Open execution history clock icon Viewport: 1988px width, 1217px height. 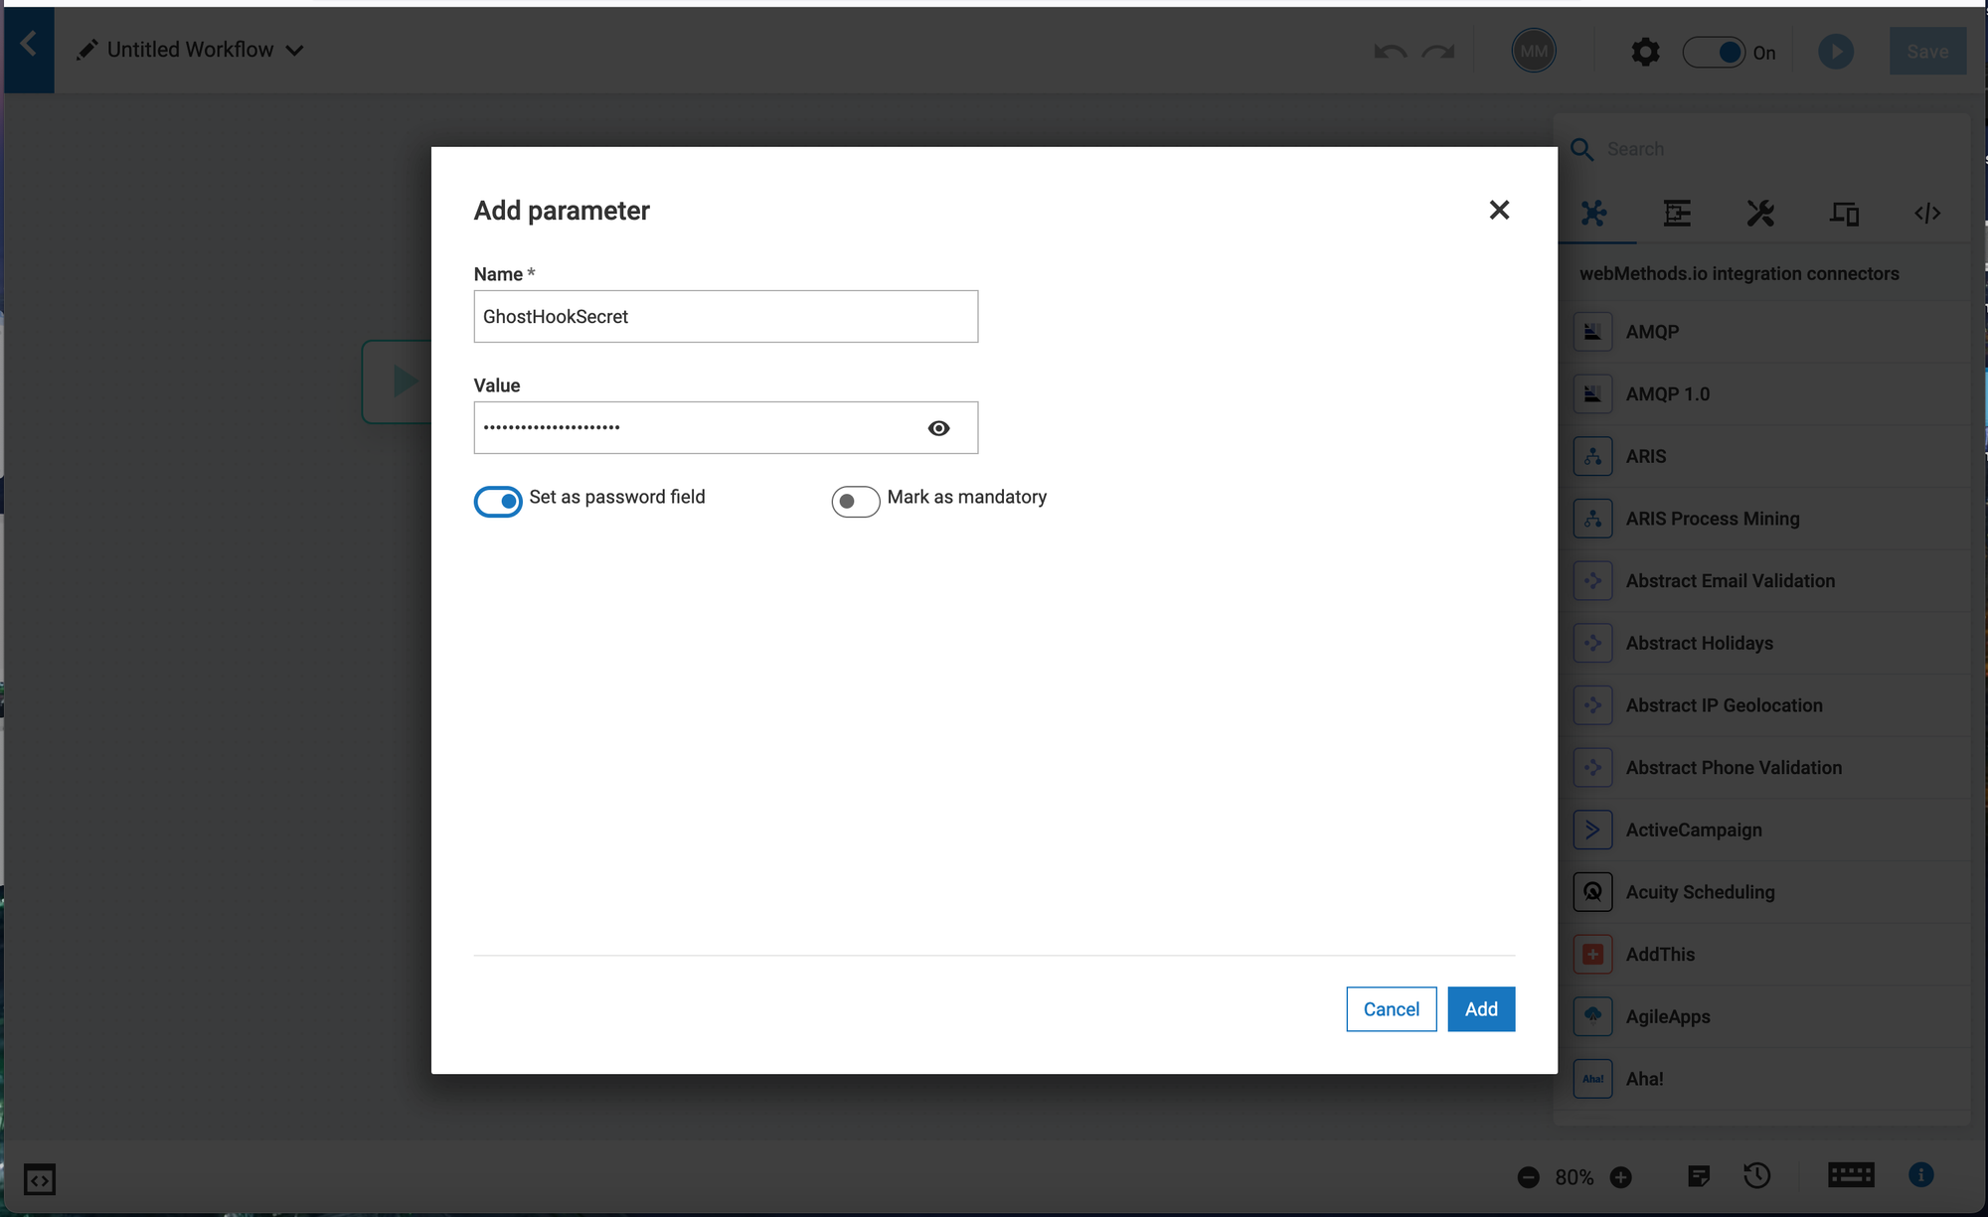click(x=1756, y=1176)
